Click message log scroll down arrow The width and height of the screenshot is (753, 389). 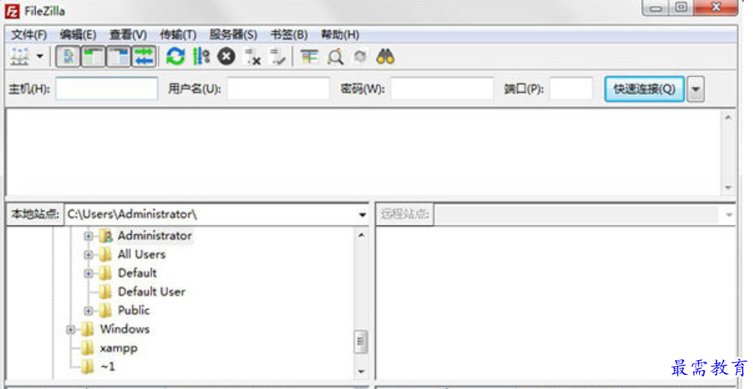tap(729, 188)
